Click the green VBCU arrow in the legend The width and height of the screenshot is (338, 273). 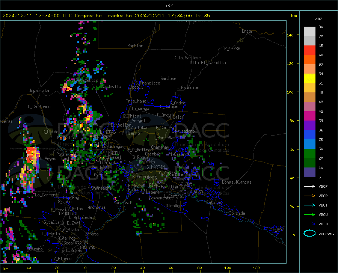tap(309, 214)
